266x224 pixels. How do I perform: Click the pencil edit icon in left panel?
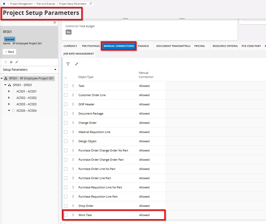17,62
